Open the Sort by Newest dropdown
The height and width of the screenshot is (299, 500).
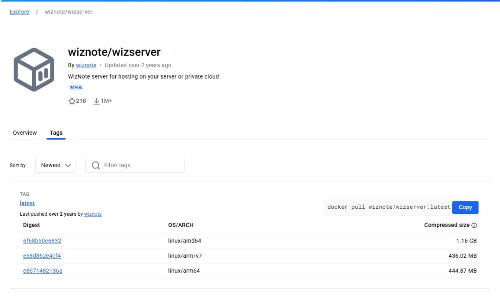click(x=55, y=165)
